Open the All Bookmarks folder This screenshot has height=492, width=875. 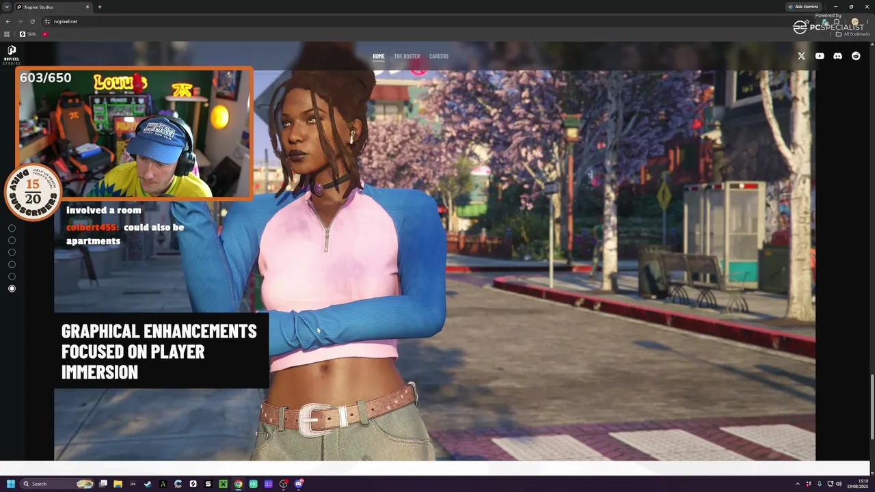pos(852,34)
